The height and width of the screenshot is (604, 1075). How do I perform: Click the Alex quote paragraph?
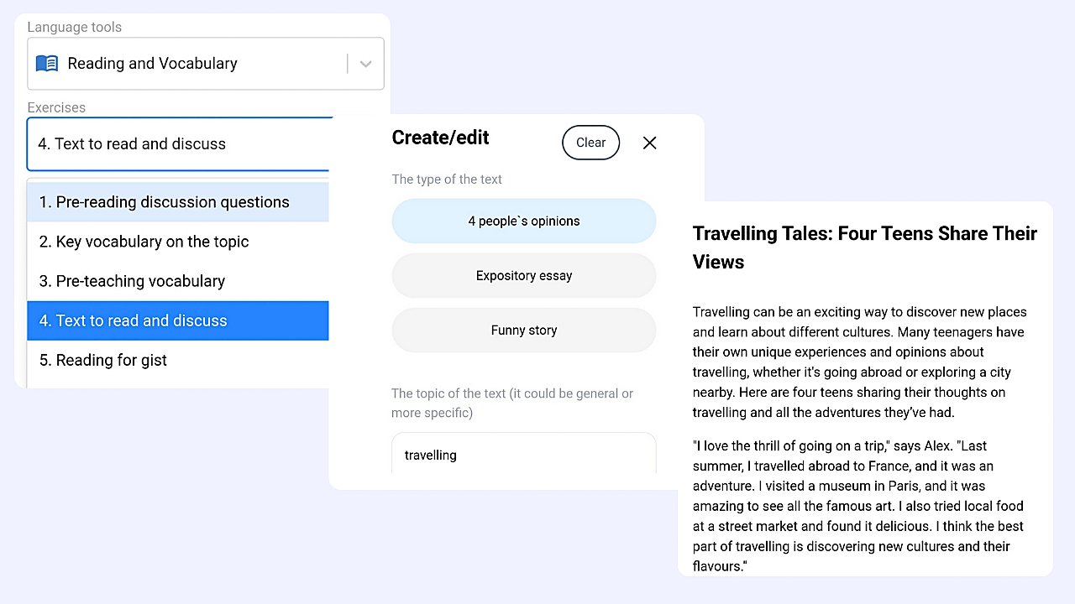tap(858, 506)
